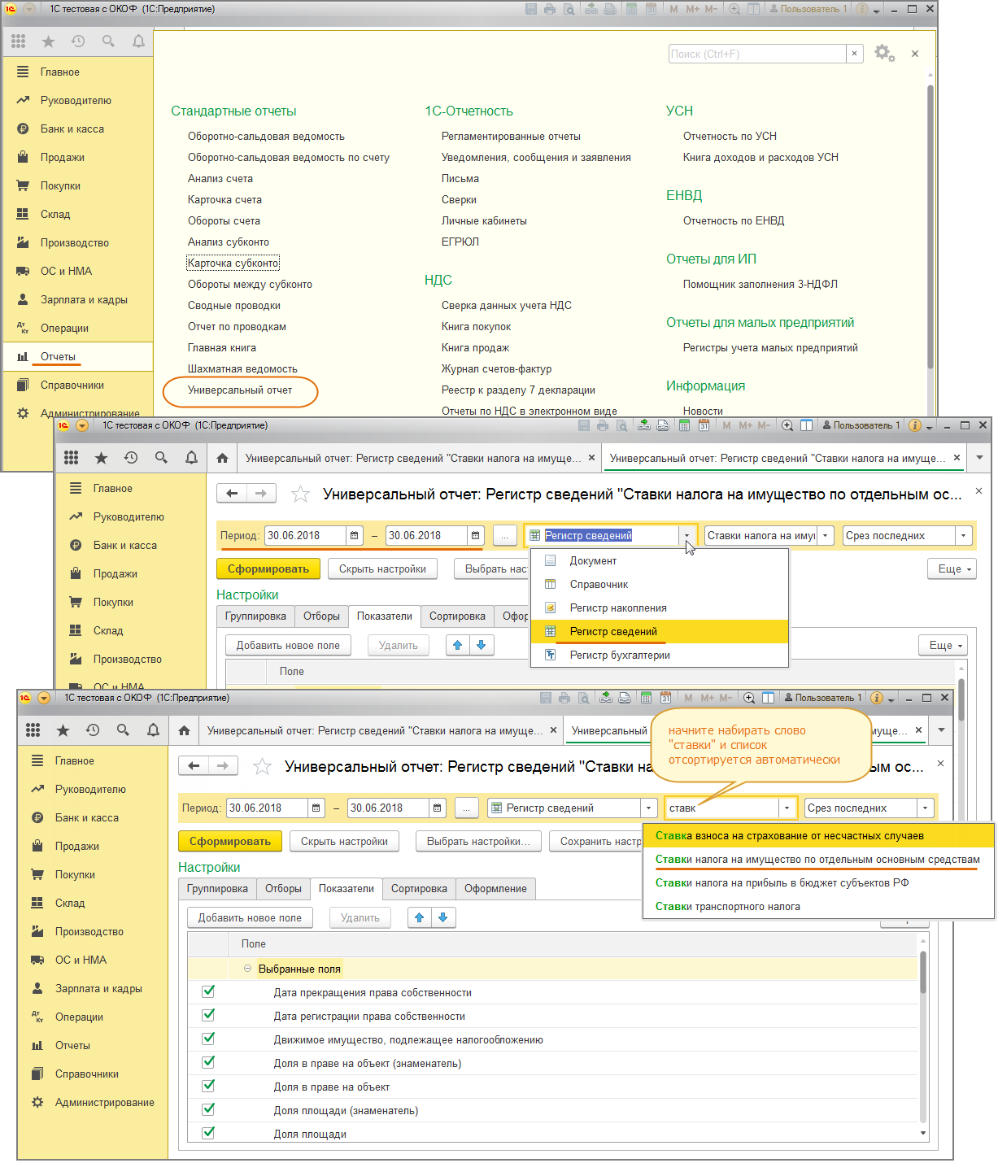The image size is (998, 1163).
Task: Open start date calendar in bottom window
Action: coord(316,808)
